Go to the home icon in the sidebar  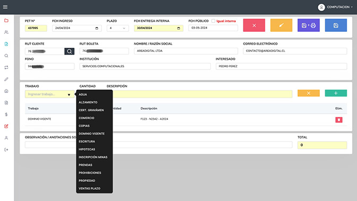tap(6, 91)
